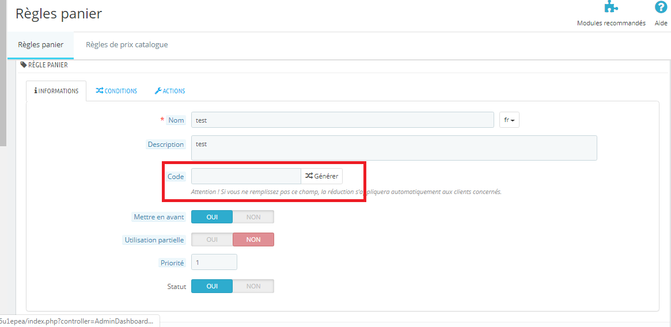The width and height of the screenshot is (671, 327).
Task: Click the Code field label
Action: pyautogui.click(x=176, y=176)
